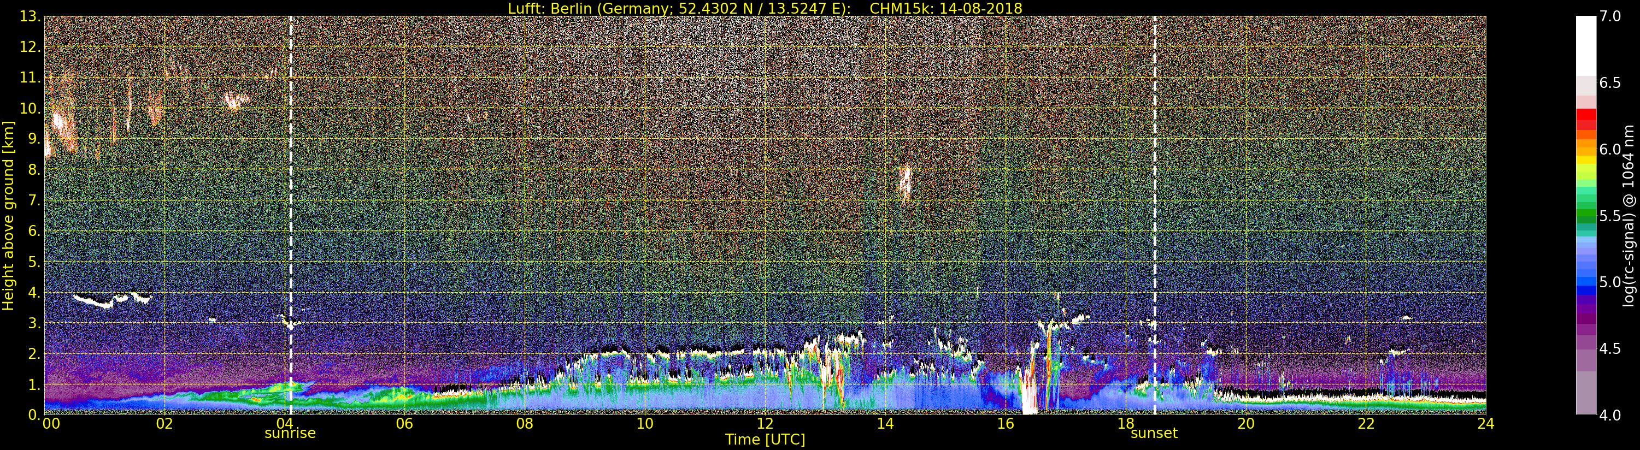The image size is (1640, 450).
Task: Select the "4." height axis tick label
Action: 34,293
